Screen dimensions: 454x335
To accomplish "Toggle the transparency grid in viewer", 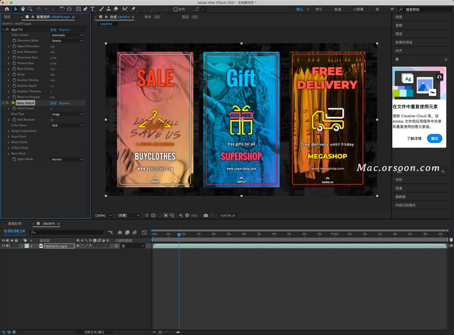I will (153, 215).
